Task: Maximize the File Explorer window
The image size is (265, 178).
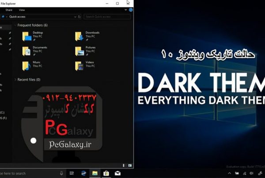Action: [x=117, y=4]
